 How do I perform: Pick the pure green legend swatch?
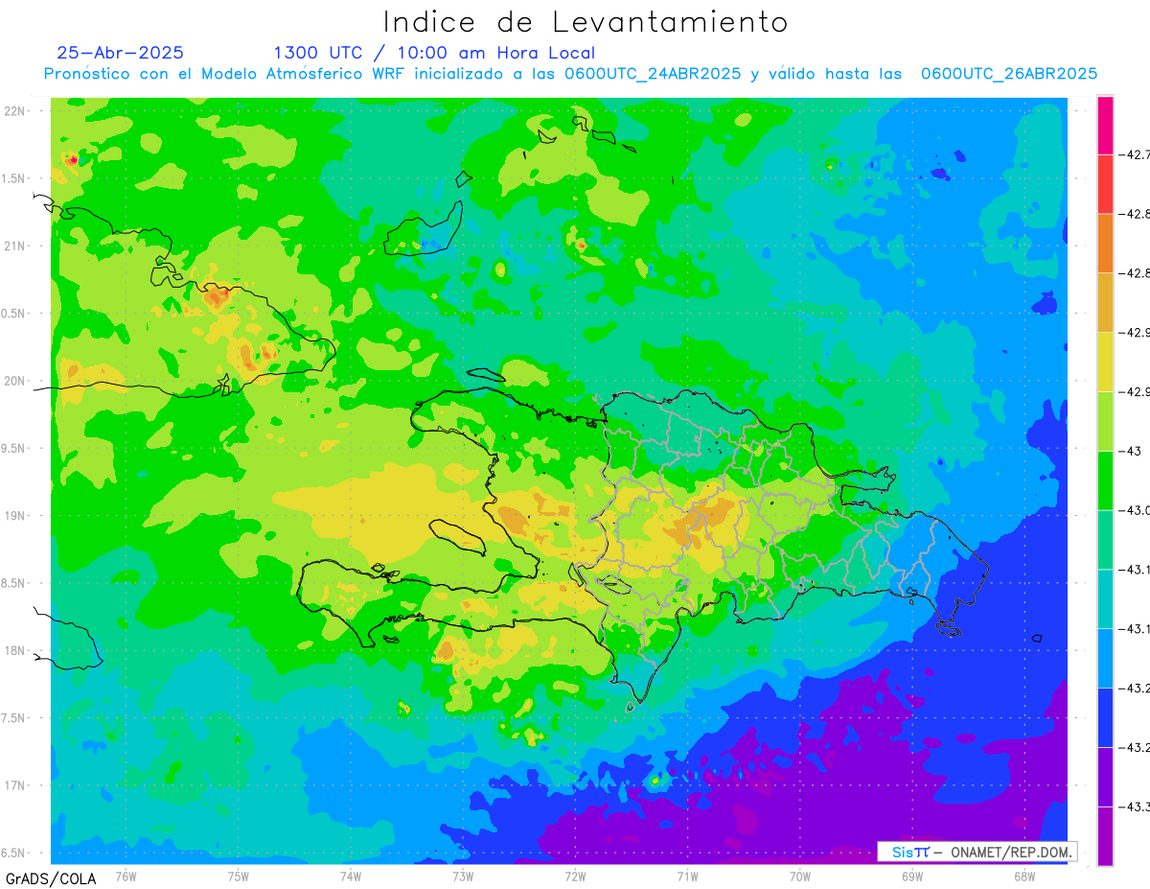1105,480
